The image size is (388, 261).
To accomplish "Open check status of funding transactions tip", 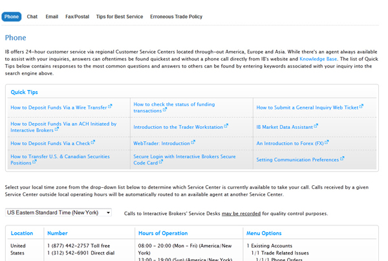I will (174, 108).
